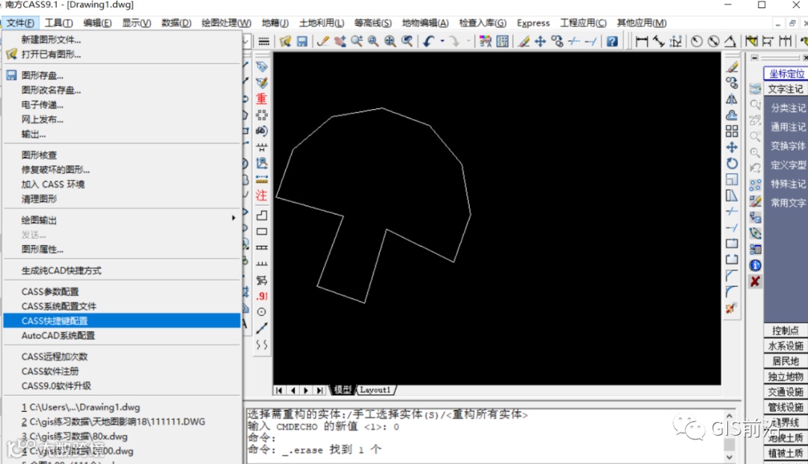Click the red .91 elevation icon
Image resolution: width=808 pixels, height=464 pixels.
click(262, 297)
